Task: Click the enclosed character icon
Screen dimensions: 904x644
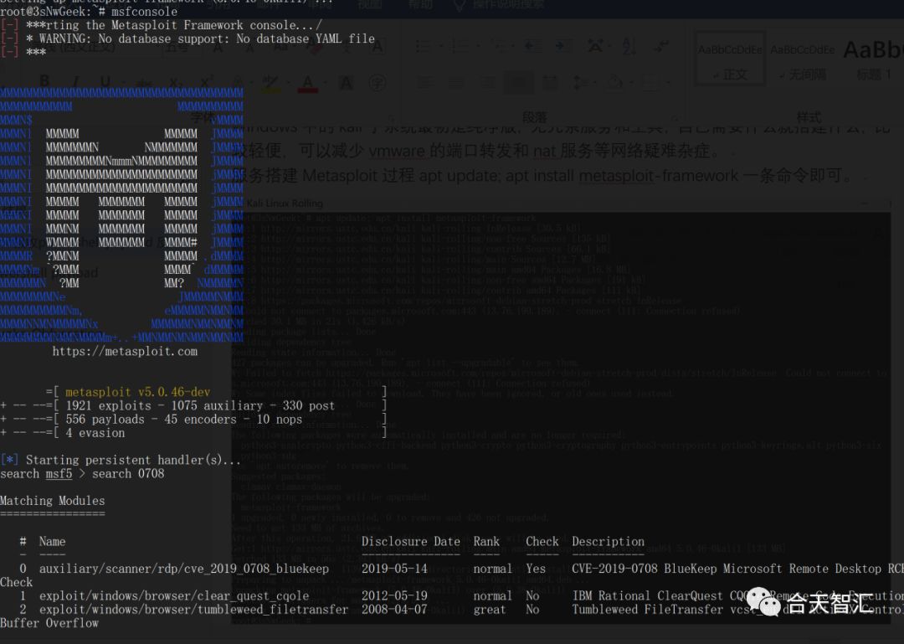Action: click(x=378, y=83)
